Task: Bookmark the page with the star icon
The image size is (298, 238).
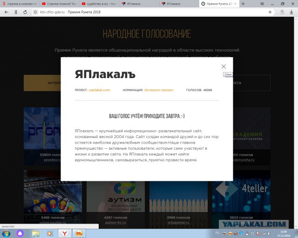Action: 270,12
